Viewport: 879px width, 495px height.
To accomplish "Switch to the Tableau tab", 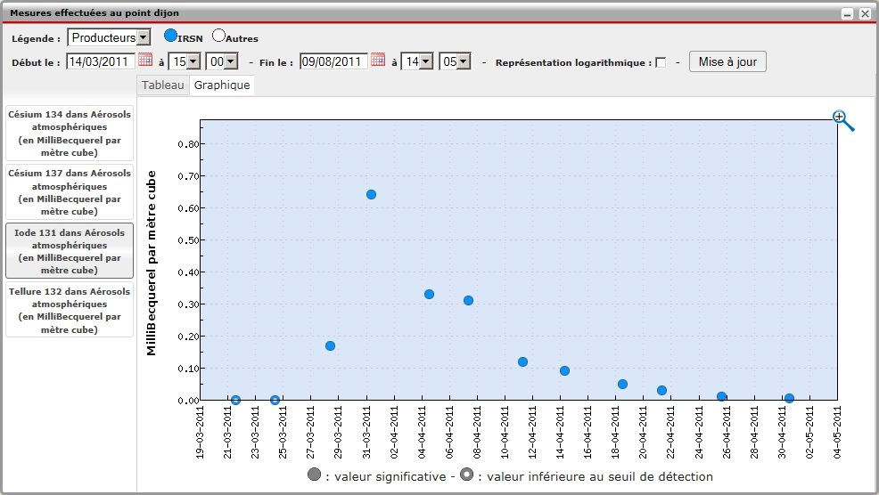I will 162,85.
